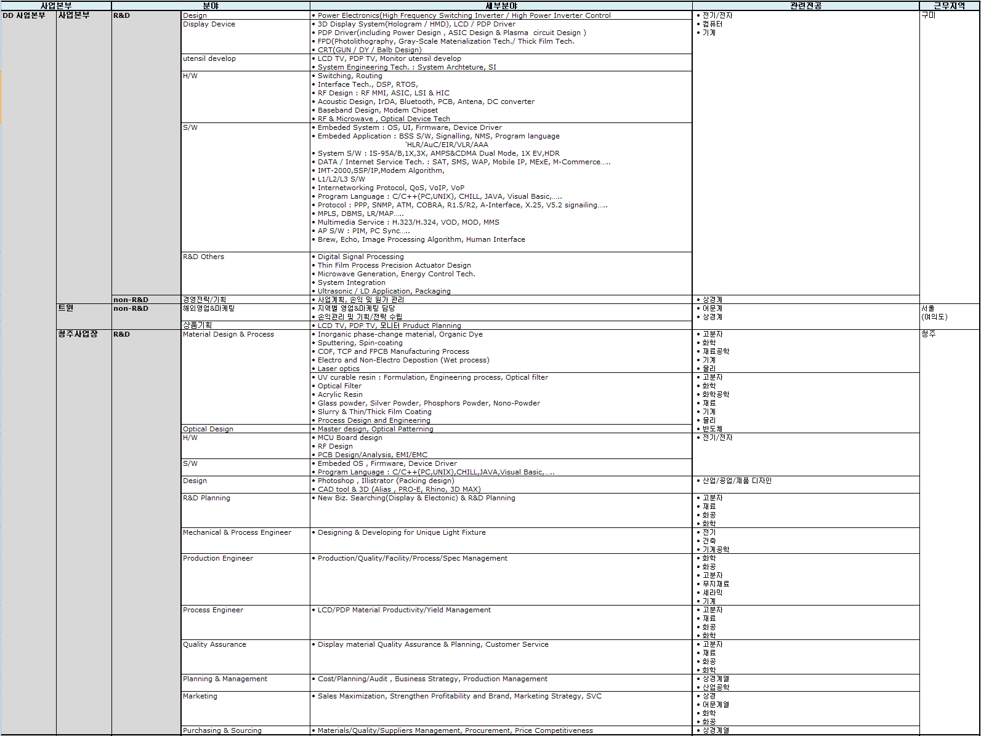Click 'LCD TV, PDP TV, 모니터 Pruduct Planning'

click(386, 326)
